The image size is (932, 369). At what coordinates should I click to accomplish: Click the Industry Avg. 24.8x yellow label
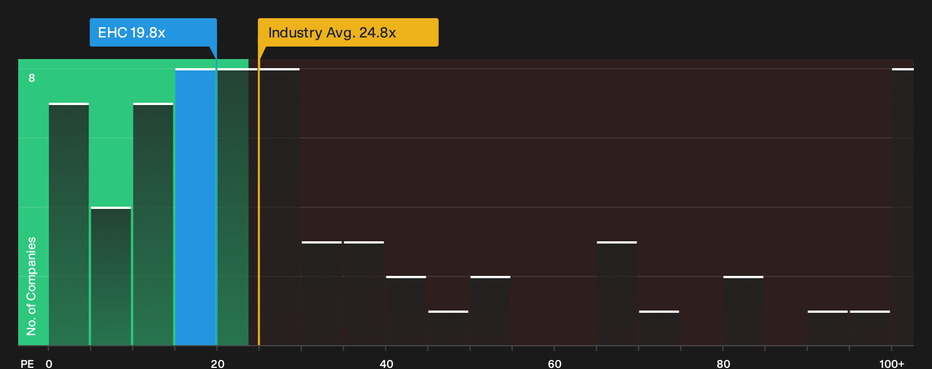pos(348,32)
